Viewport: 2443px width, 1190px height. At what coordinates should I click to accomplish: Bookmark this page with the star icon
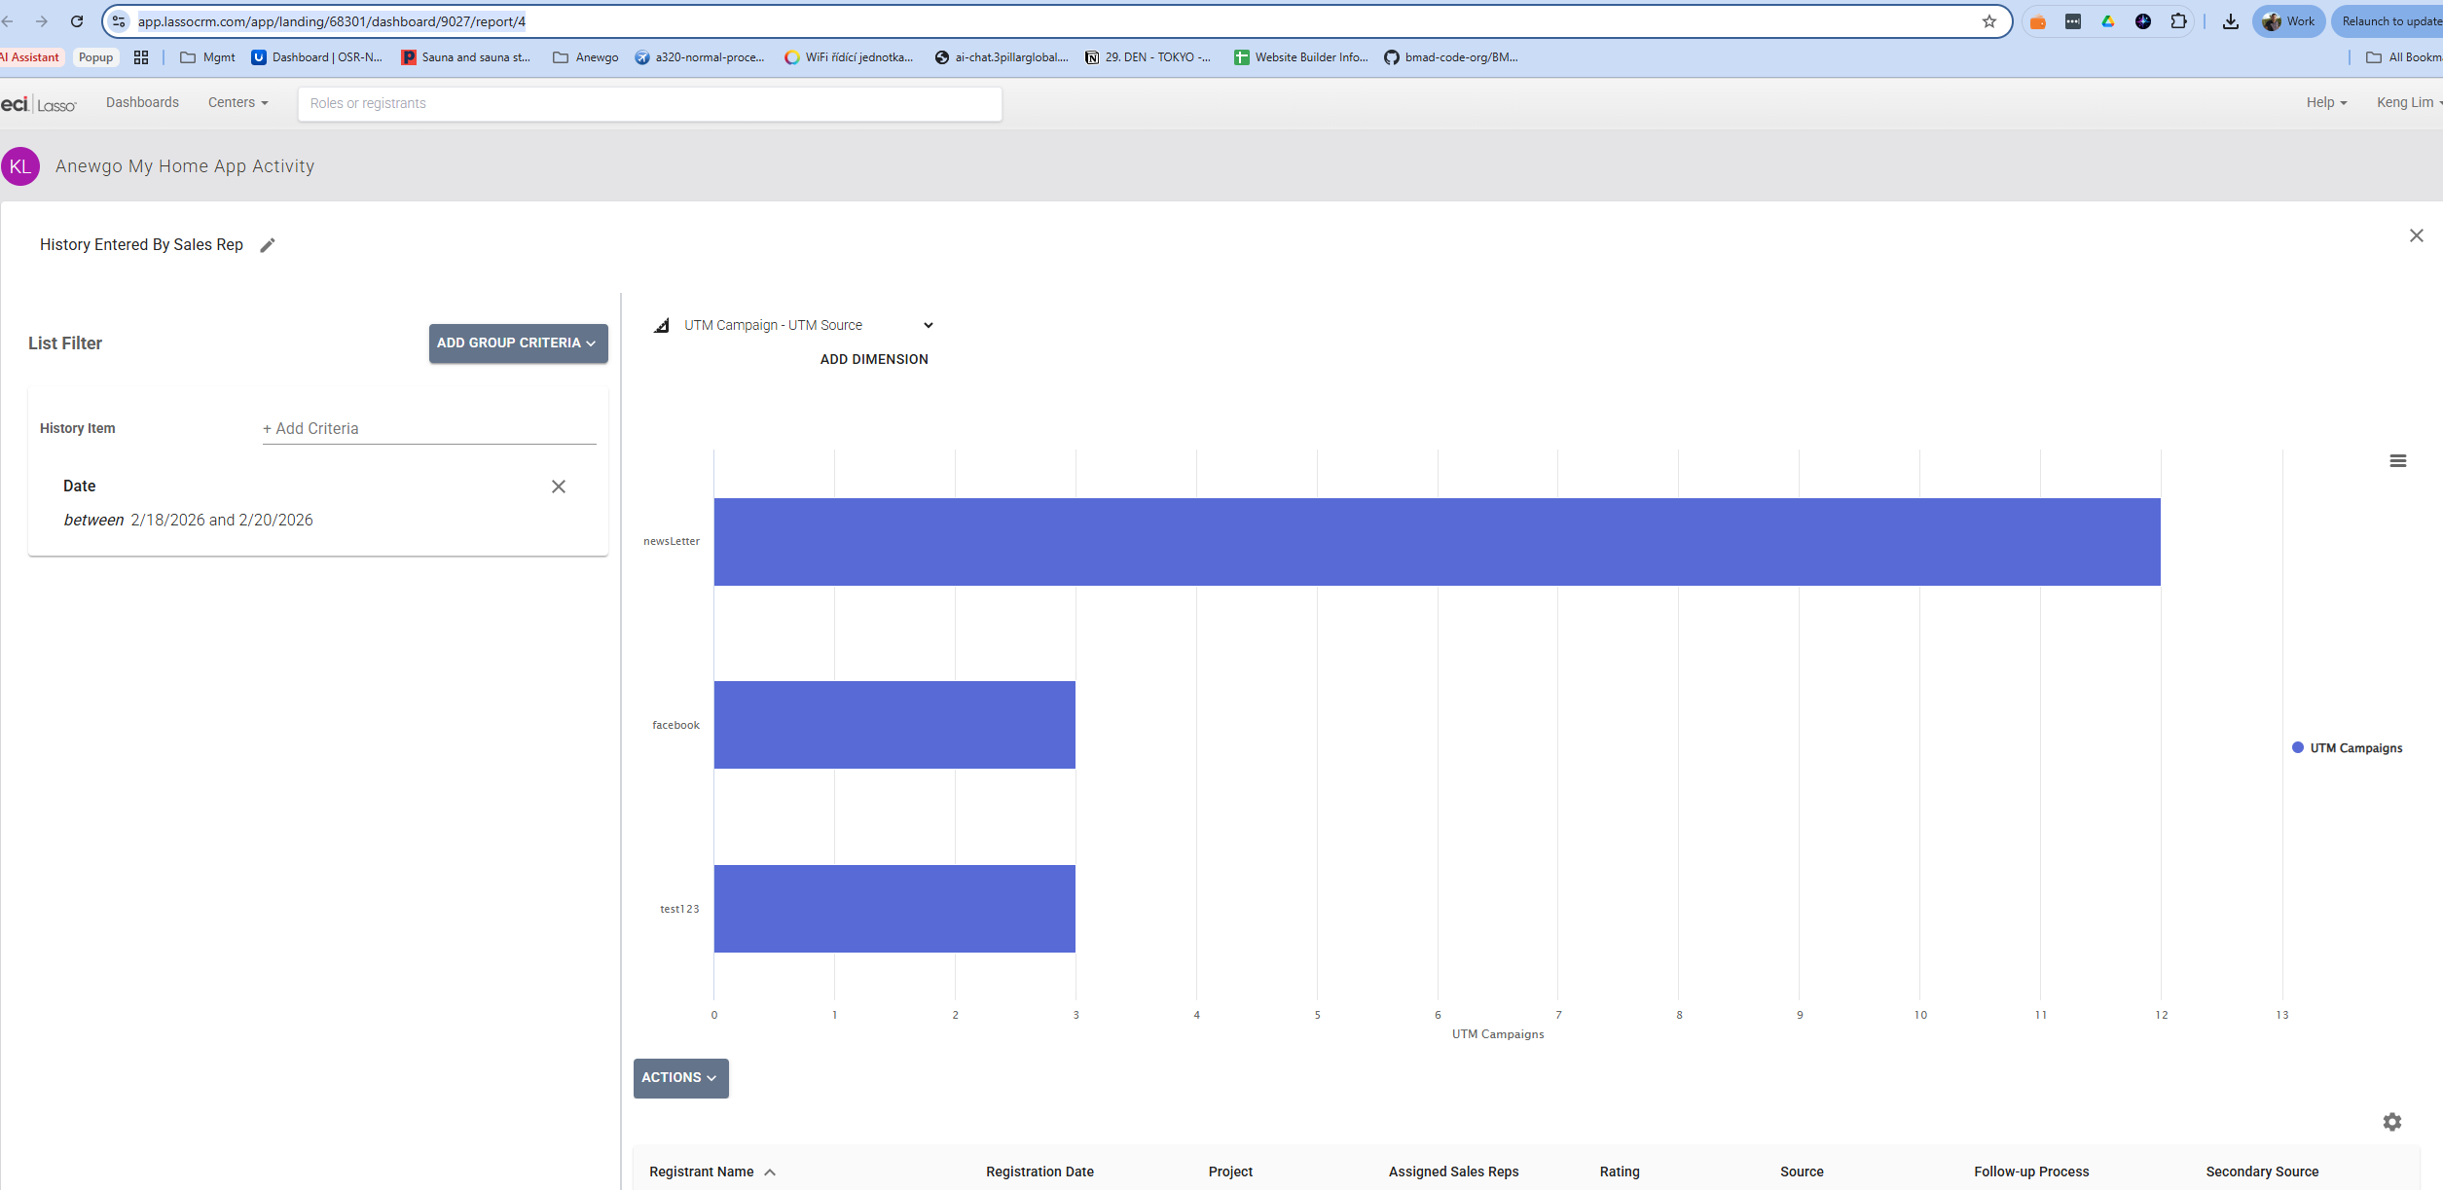[x=1988, y=21]
